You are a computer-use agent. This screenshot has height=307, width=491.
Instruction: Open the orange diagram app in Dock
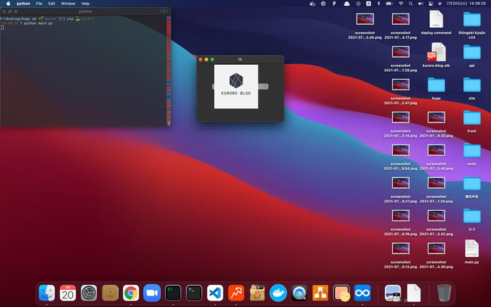[x=320, y=293]
